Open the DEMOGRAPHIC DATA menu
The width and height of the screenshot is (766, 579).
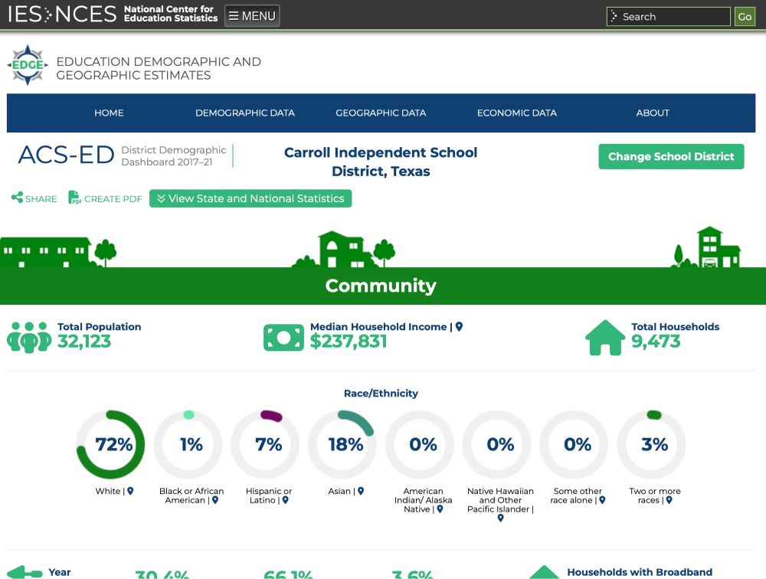245,113
